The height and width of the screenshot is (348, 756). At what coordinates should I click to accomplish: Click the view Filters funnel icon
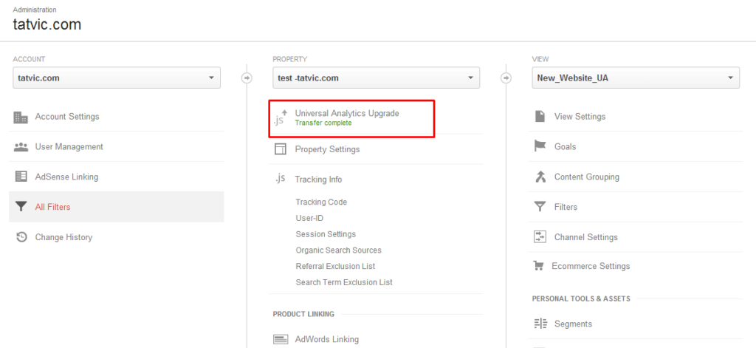tap(540, 207)
